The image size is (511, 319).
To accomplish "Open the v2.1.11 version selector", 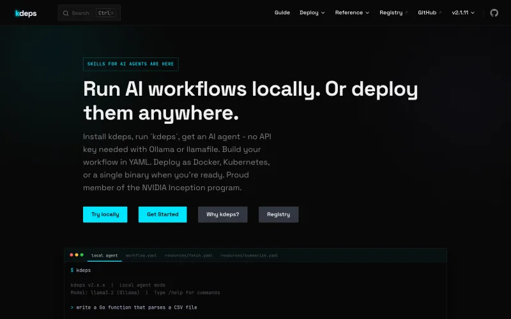I will tap(462, 13).
